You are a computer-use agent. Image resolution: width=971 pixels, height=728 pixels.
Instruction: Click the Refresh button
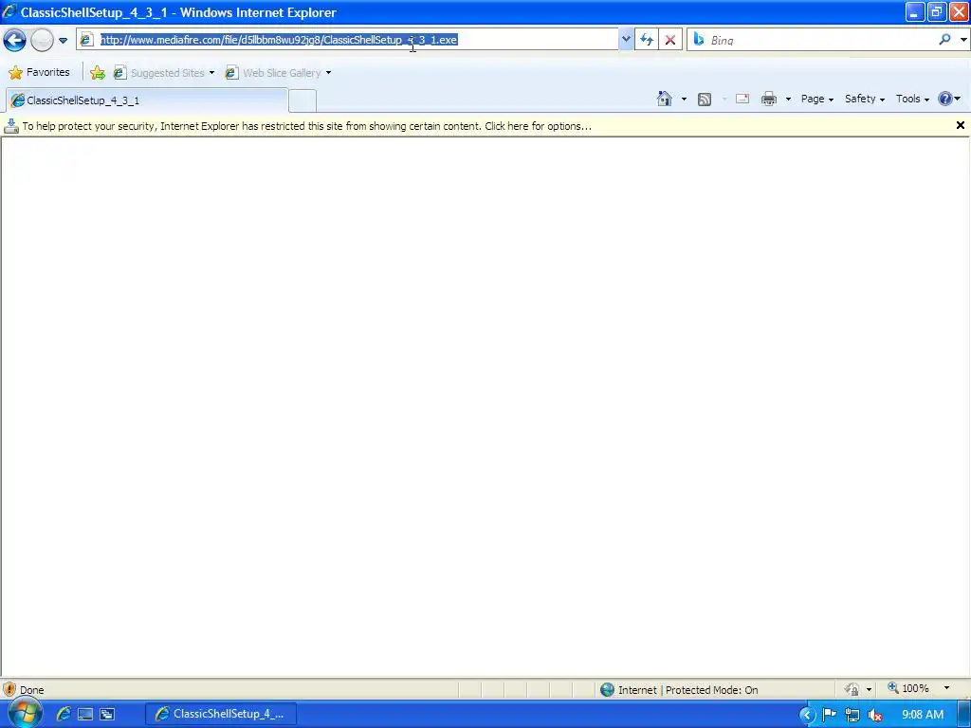coord(647,40)
